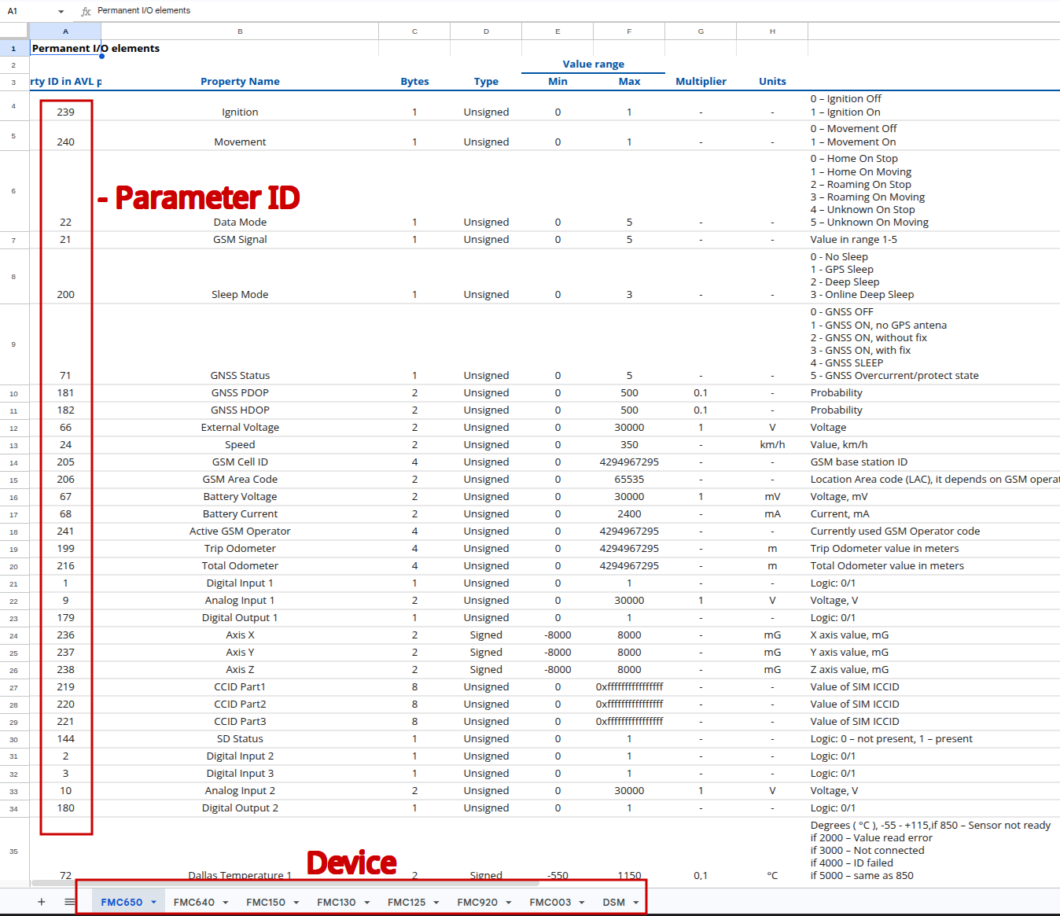This screenshot has height=916, width=1060.
Task: Switch to the DSM sheet tab
Action: pos(614,903)
